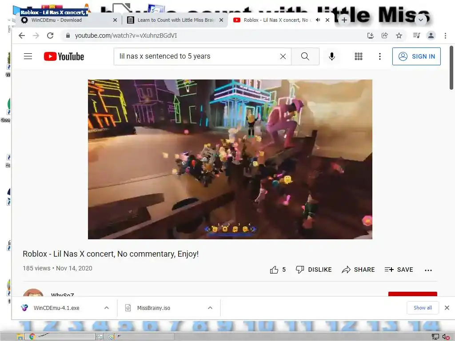This screenshot has width=455, height=341.
Task: Select the Roblox - Lil Nas X concert tab
Action: pos(275,20)
